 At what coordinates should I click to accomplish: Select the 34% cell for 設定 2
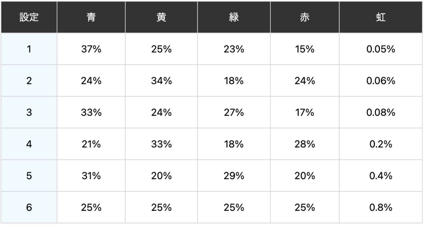pyautogui.click(x=161, y=81)
